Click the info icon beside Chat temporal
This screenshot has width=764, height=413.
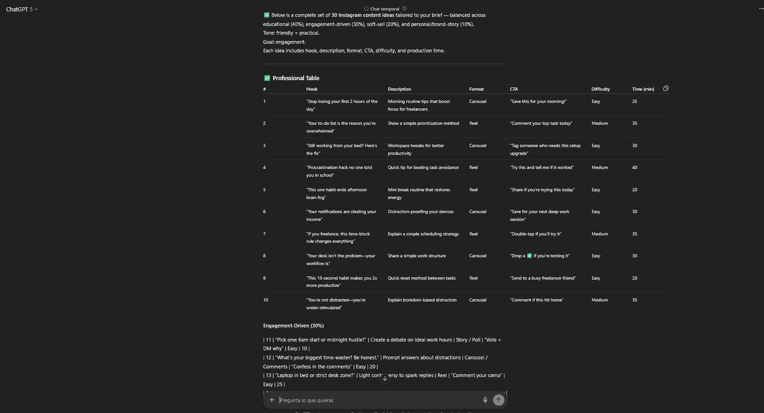[x=404, y=9]
